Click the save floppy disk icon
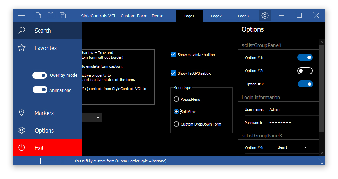The width and height of the screenshot is (338, 179). (63, 16)
